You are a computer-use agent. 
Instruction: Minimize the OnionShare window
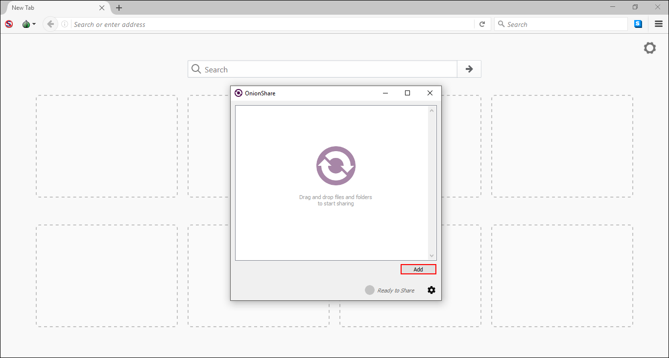click(x=385, y=93)
